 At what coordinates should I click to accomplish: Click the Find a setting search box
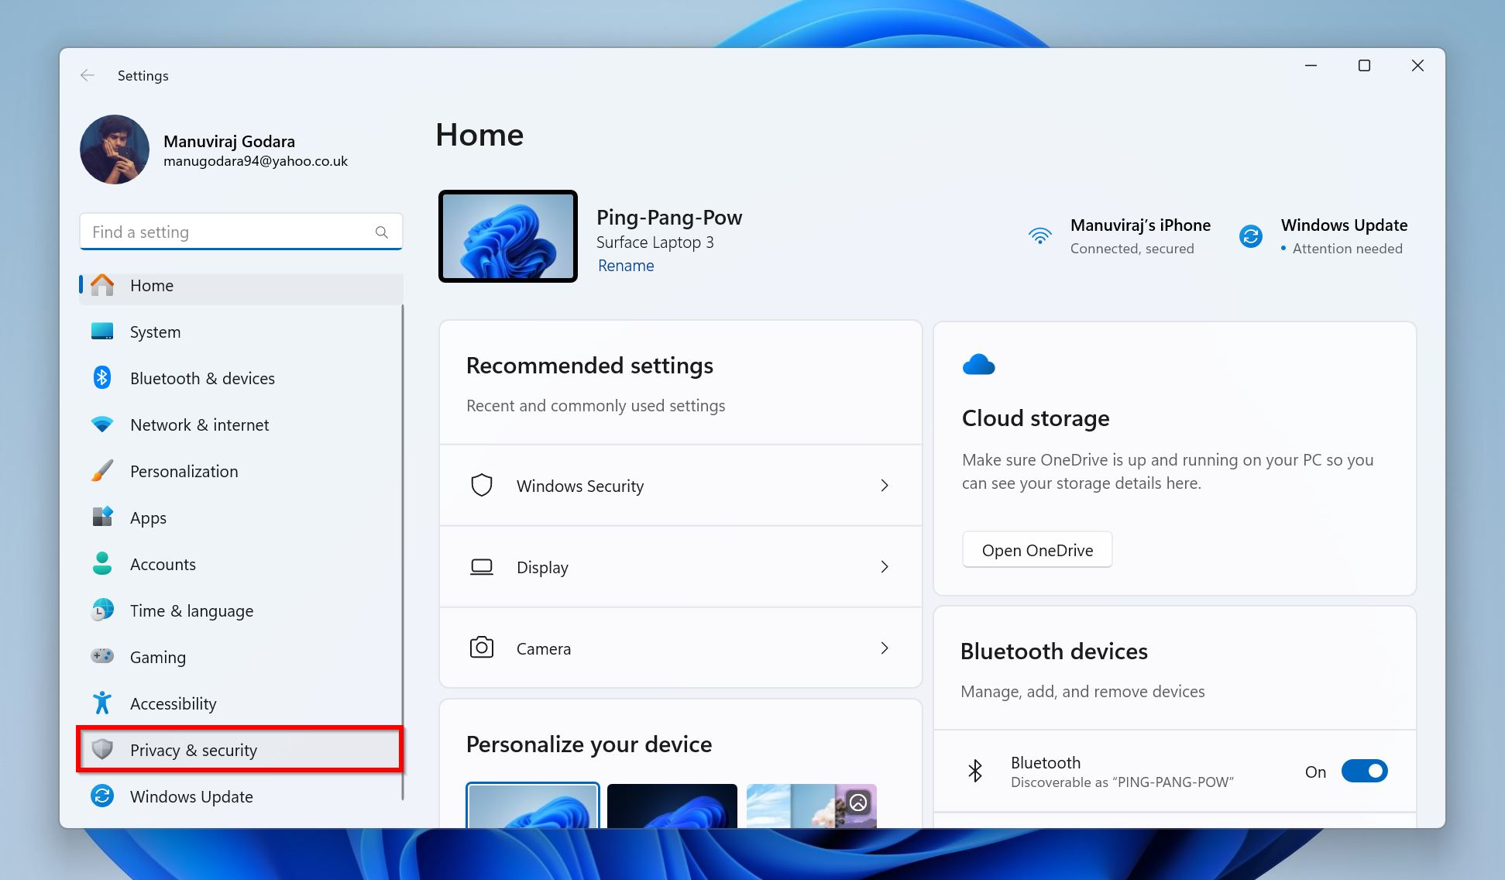241,232
